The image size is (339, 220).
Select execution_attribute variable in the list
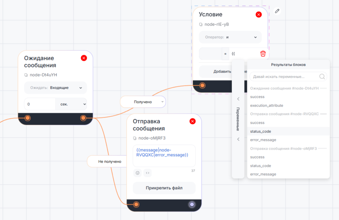coord(267,105)
